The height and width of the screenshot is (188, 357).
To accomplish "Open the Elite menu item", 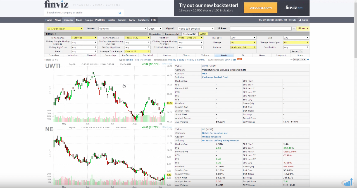I will tap(154, 20).
